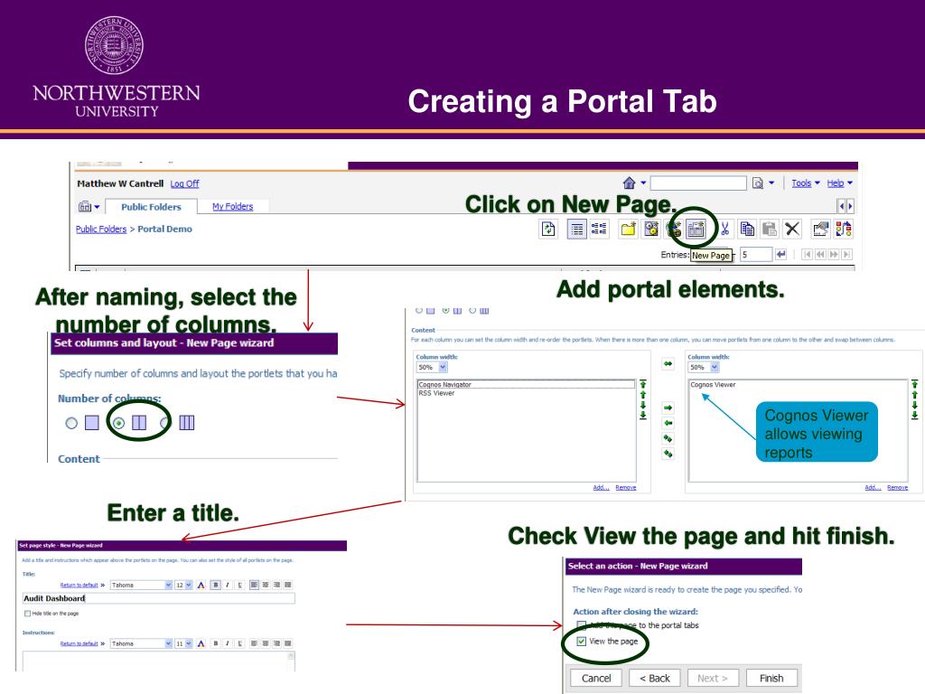
Task: Click the Search icon beside search box
Action: point(758,183)
